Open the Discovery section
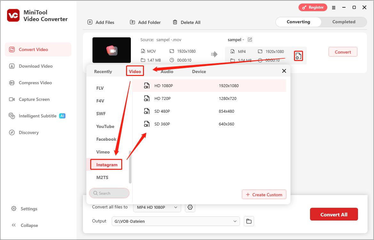374x240 pixels. (x=24, y=132)
